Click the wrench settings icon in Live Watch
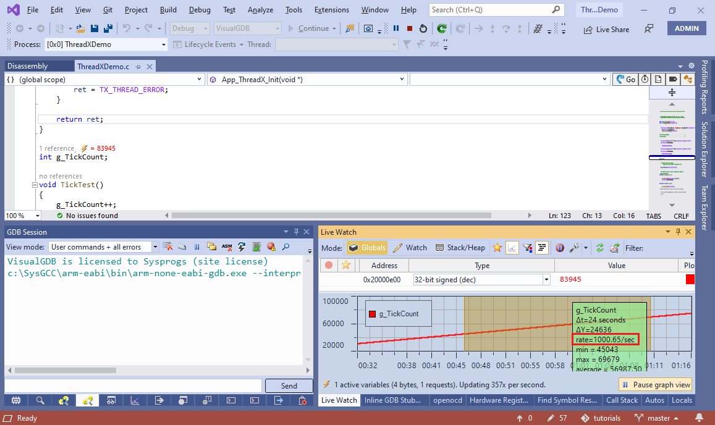The height and width of the screenshot is (425, 715). [574, 248]
